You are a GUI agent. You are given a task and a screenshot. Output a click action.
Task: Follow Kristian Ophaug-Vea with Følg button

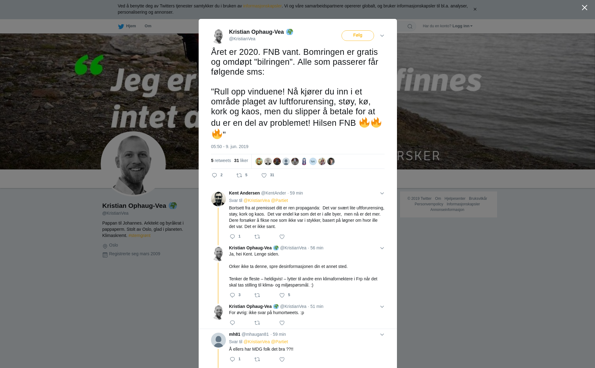[x=358, y=35]
